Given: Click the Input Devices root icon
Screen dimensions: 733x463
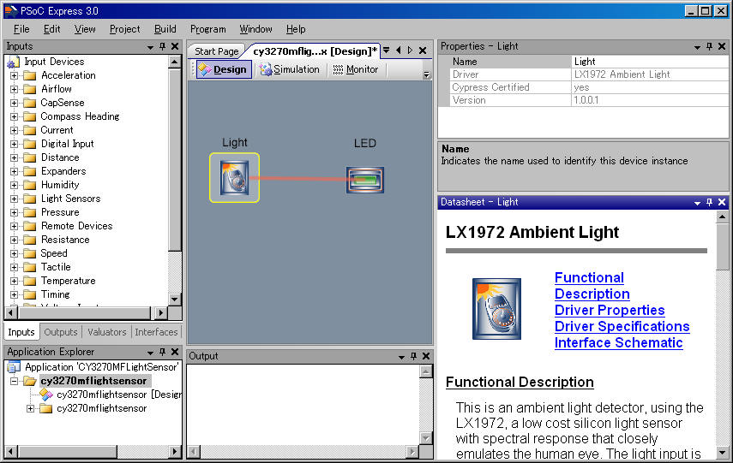Looking at the screenshot, I should pyautogui.click(x=13, y=62).
